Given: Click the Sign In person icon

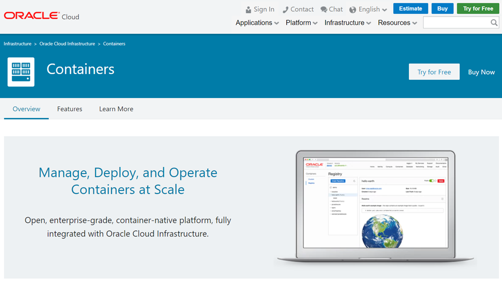Looking at the screenshot, I should point(249,10).
